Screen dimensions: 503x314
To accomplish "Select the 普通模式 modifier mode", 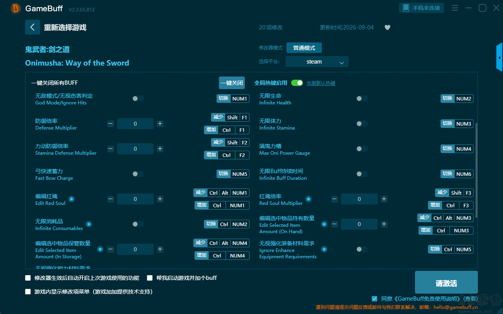I will [304, 48].
